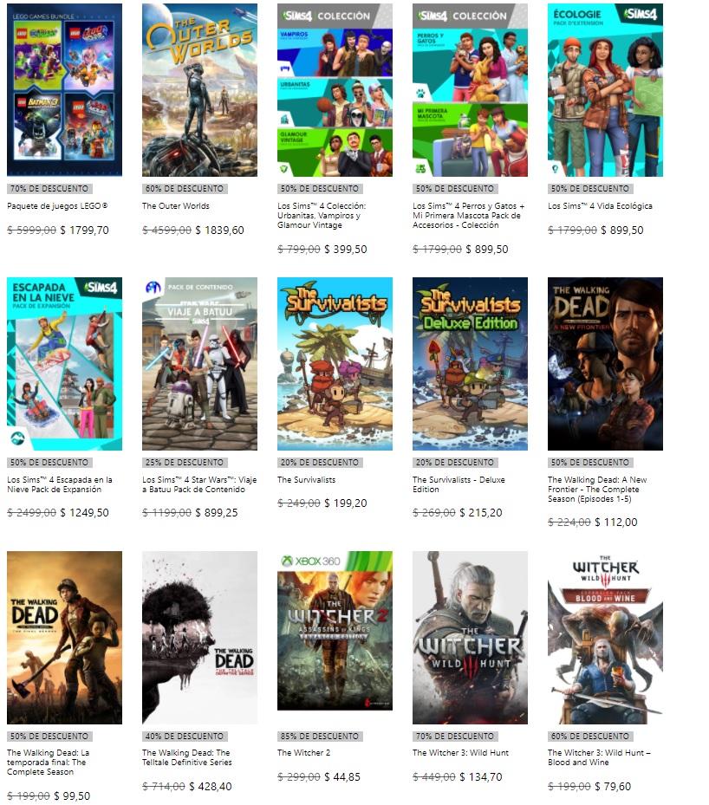This screenshot has height=805, width=709.
Task: Click Los Sims 4 Perros y Gatos title
Action: click(x=469, y=215)
